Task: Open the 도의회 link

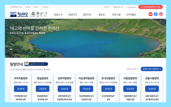Action: (x=28, y=7)
